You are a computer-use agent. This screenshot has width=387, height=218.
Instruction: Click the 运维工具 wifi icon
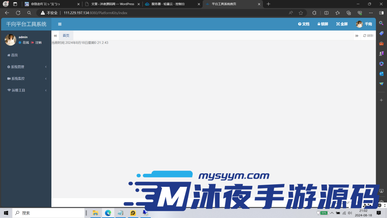(8, 90)
